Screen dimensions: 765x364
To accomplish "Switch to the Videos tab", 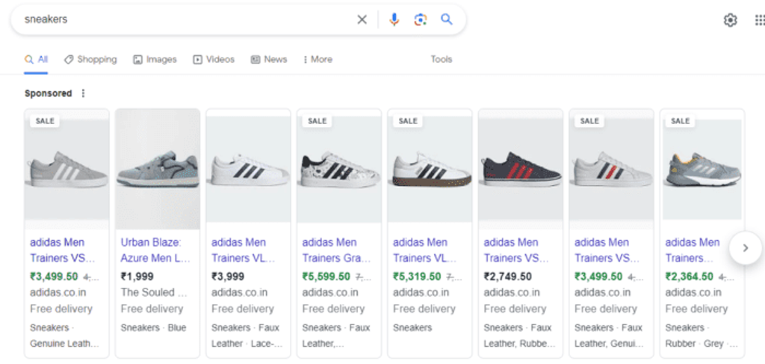I will point(214,60).
